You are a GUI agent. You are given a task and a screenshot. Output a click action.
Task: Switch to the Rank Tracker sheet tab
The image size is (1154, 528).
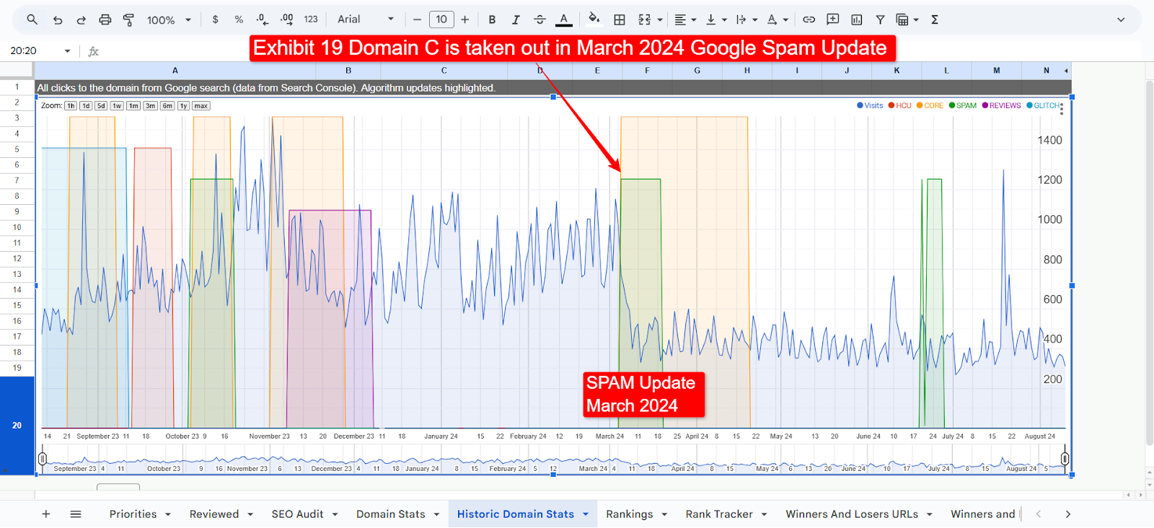pyautogui.click(x=719, y=514)
